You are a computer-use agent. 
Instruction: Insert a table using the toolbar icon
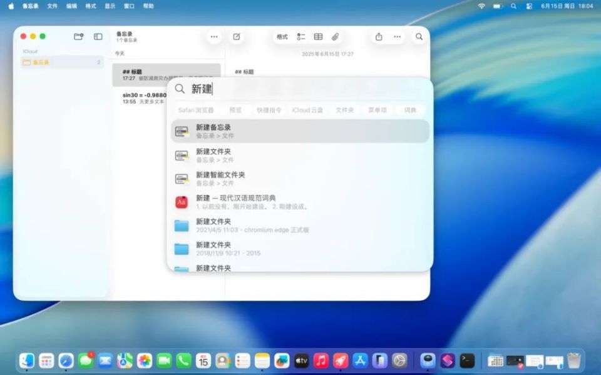click(318, 37)
